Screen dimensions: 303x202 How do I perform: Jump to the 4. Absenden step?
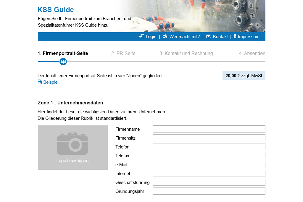point(252,54)
